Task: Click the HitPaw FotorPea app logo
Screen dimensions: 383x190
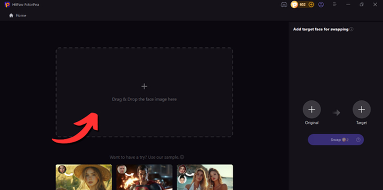Action: [7, 4]
